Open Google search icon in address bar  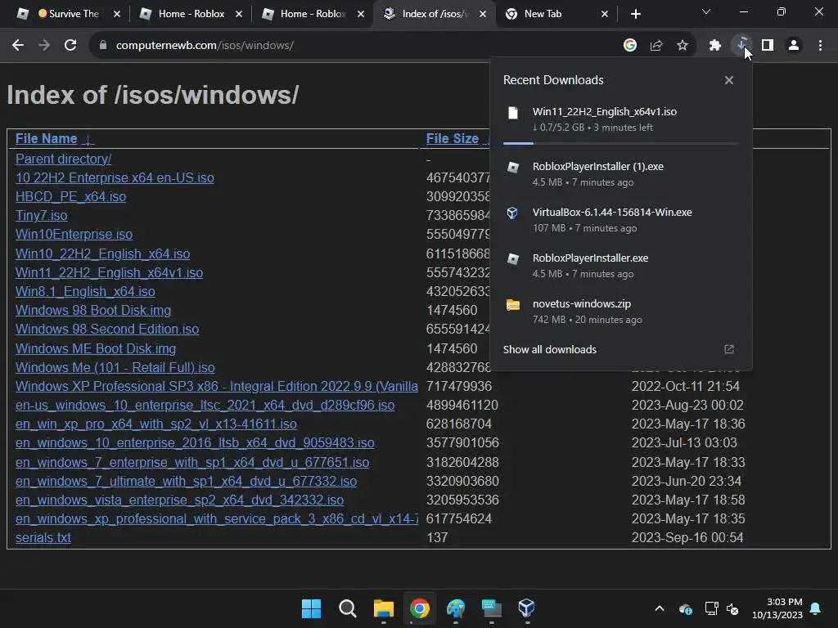pos(630,46)
